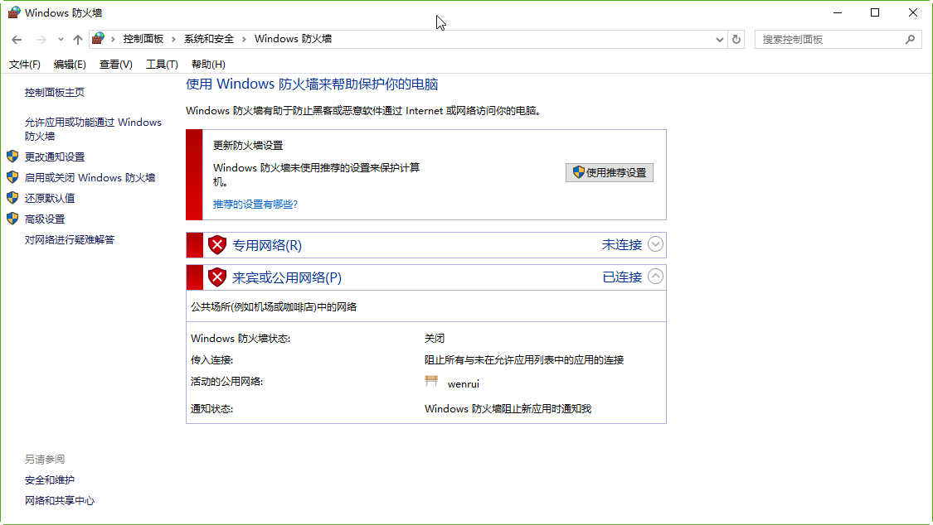Viewport: 933px width, 525px height.
Task: Refresh the page with refresh icon
Action: click(736, 40)
